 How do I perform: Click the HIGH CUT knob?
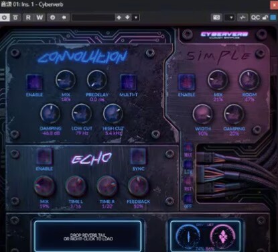113,113
